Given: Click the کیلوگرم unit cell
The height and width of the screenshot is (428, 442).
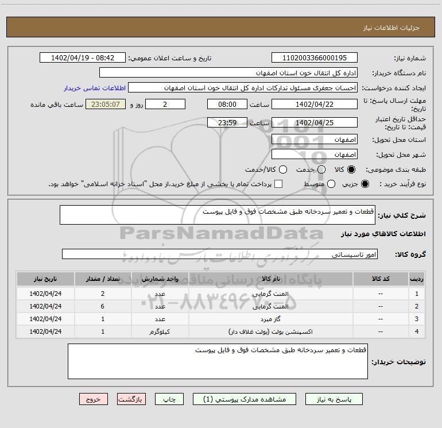Looking at the screenshot, I should coord(160,332).
